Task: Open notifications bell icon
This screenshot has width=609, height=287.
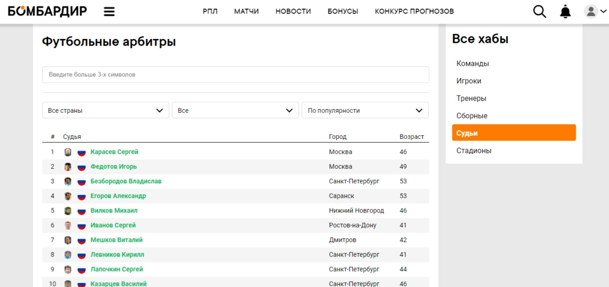Action: 566,12
